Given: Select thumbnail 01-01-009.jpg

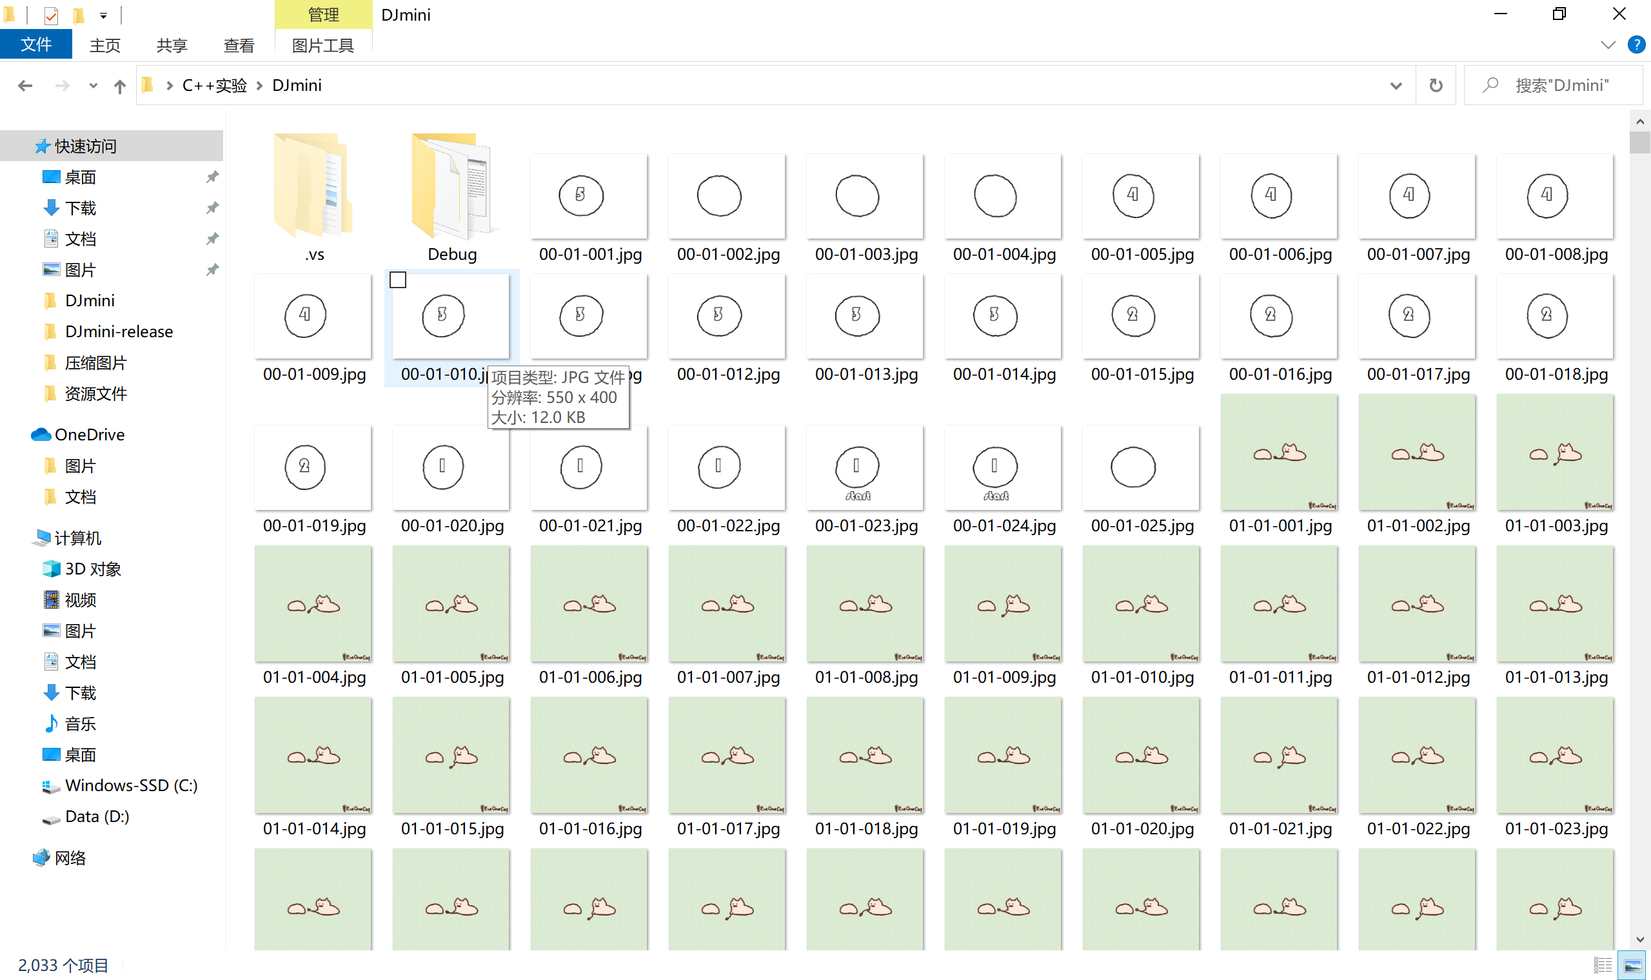Looking at the screenshot, I should 1003,603.
